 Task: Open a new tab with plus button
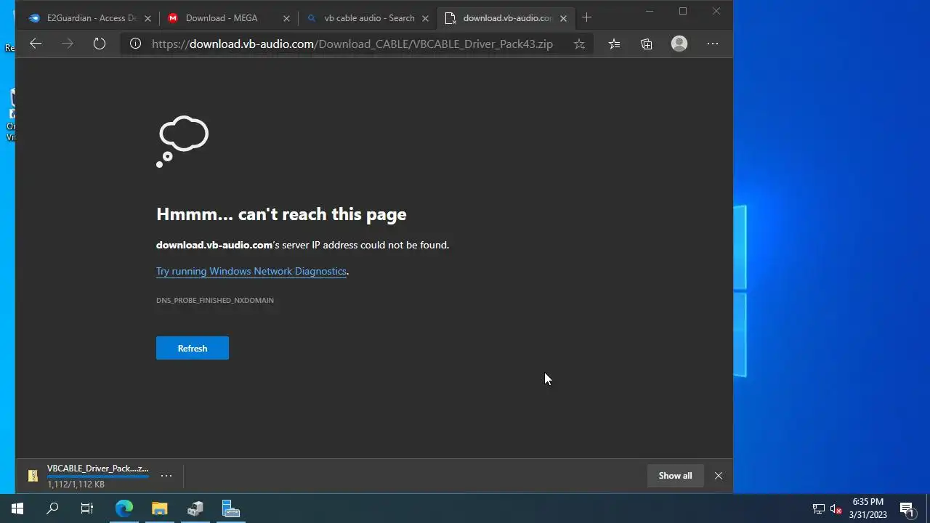point(586,17)
